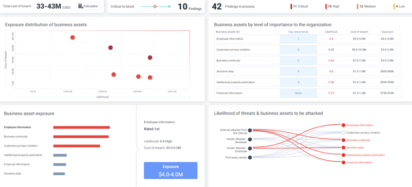Screen dimensions: 412x187
Task: Filter findings by 12 Medium
Action: (366, 7)
